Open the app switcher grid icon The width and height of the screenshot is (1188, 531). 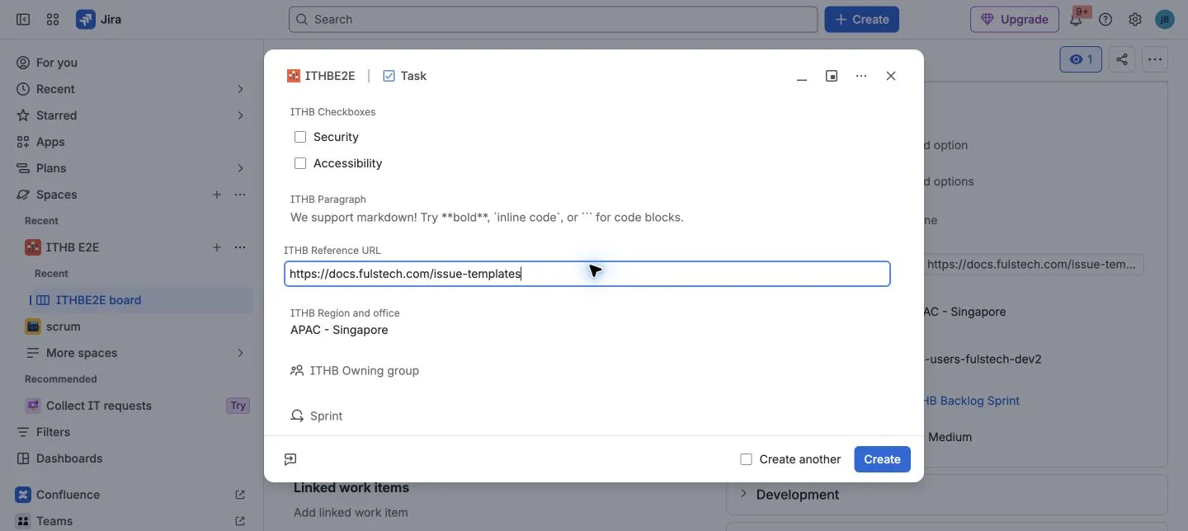click(x=53, y=19)
